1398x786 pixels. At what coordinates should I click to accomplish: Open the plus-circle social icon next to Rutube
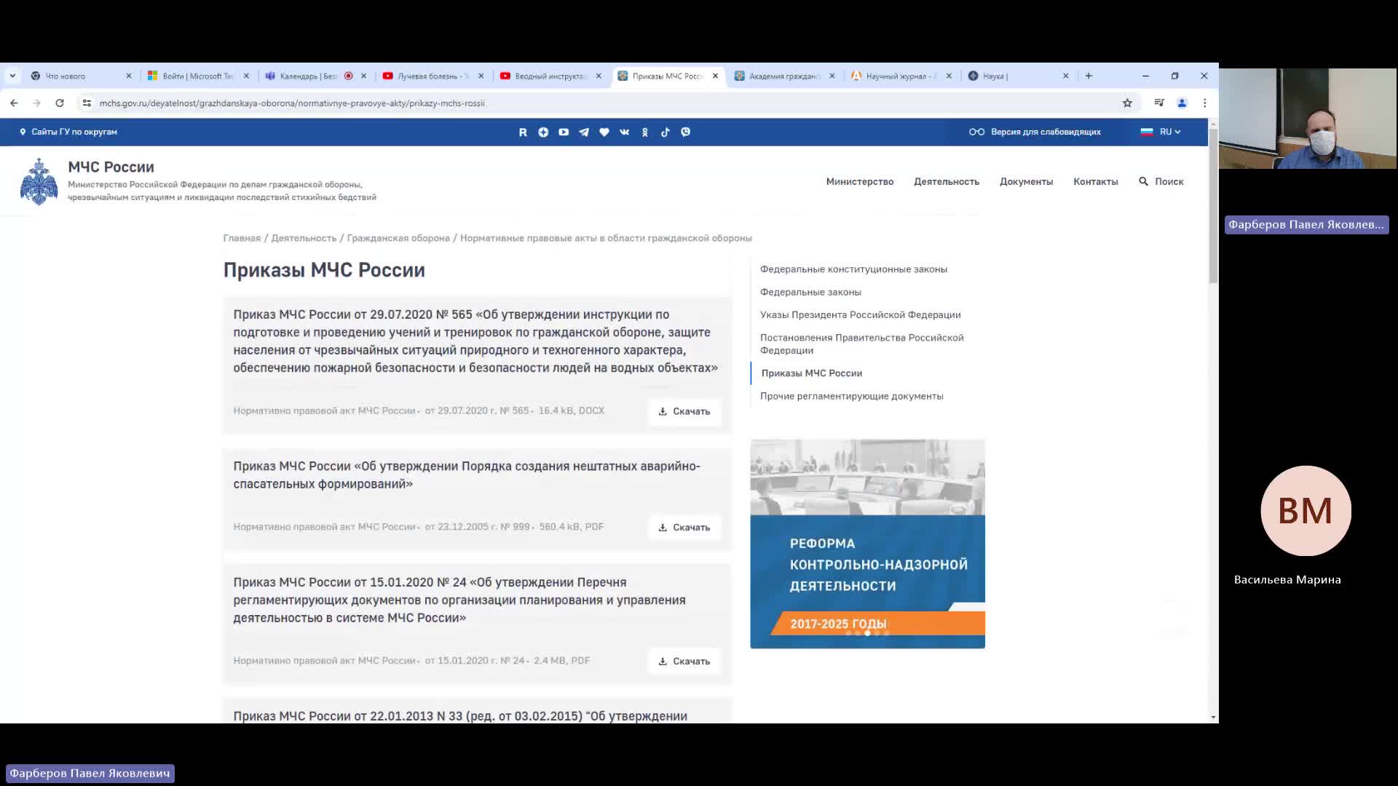coord(543,132)
